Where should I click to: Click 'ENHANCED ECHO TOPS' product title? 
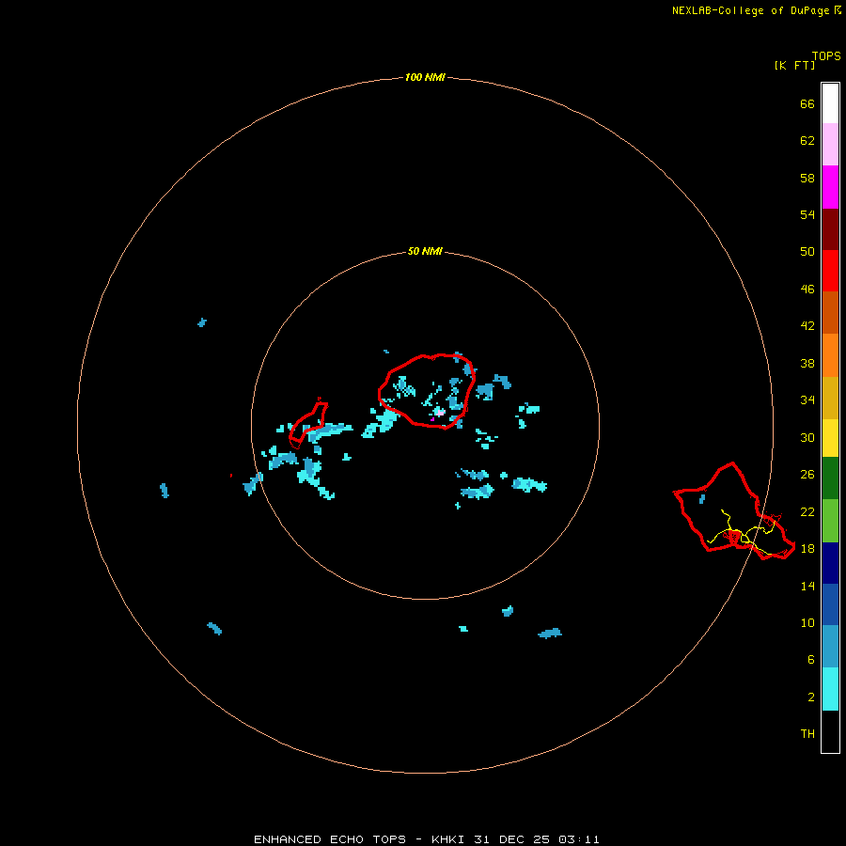[x=330, y=839]
